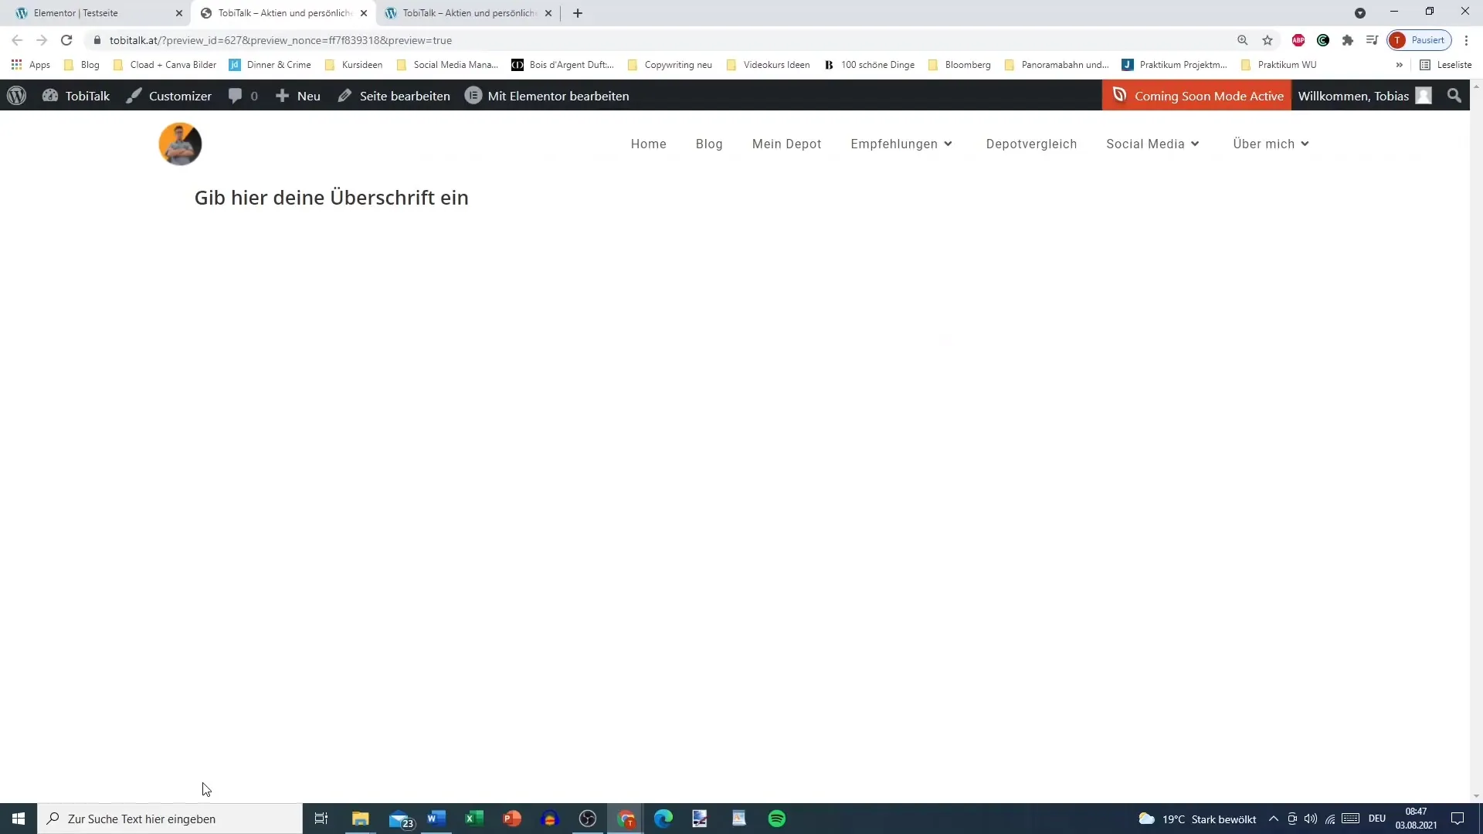Open the Mein Depot page

786,144
